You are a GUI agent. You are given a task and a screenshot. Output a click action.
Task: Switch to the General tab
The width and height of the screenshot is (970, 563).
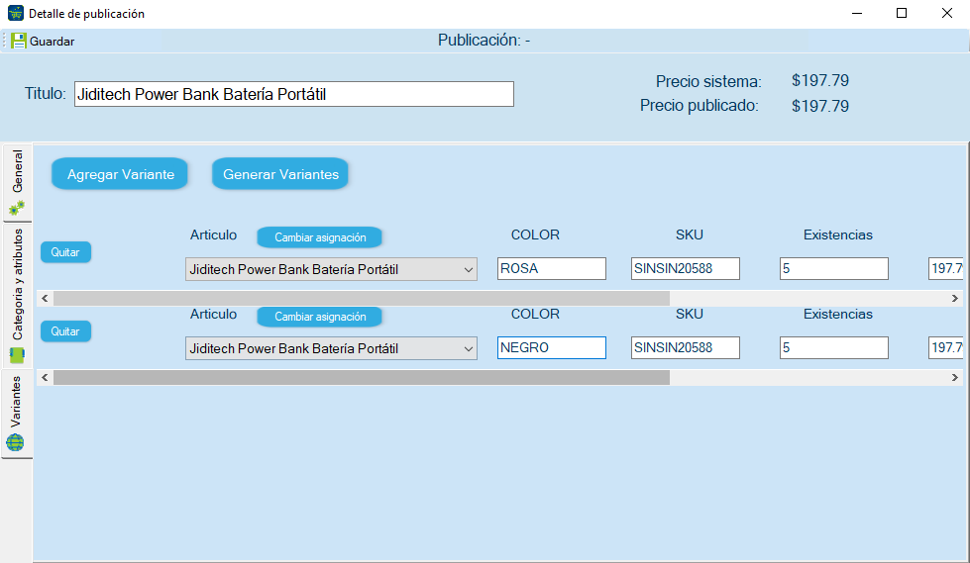(17, 183)
